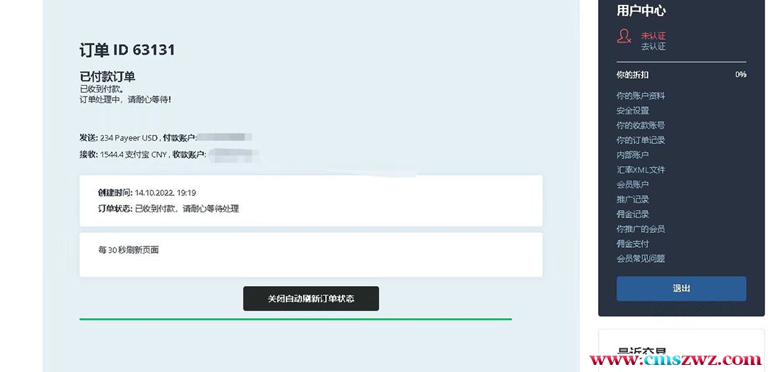The image size is (768, 372).
Task: Click the unverified user icon
Action: point(624,36)
